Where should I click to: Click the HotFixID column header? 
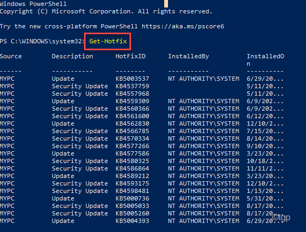tap(131, 56)
